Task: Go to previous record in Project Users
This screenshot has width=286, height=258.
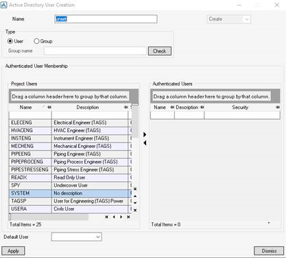Action: tap(114, 217)
